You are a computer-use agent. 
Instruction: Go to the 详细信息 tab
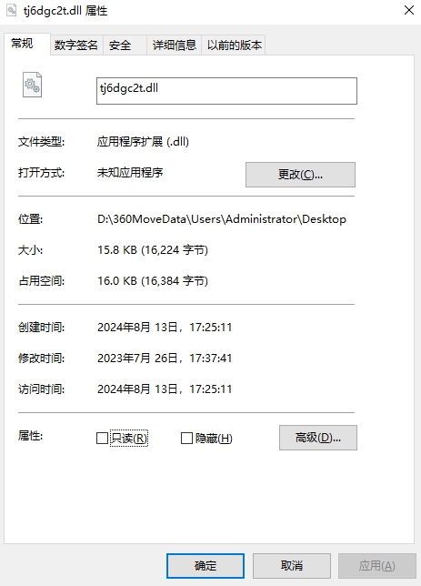[x=174, y=45]
